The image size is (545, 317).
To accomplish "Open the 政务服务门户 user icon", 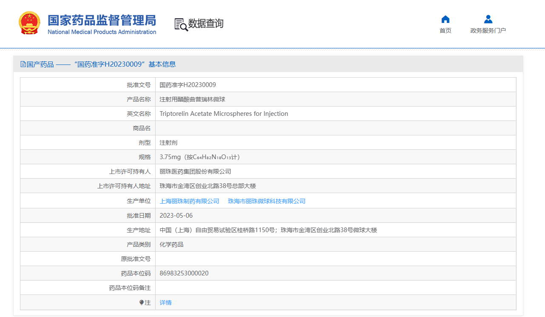I will pos(488,19).
